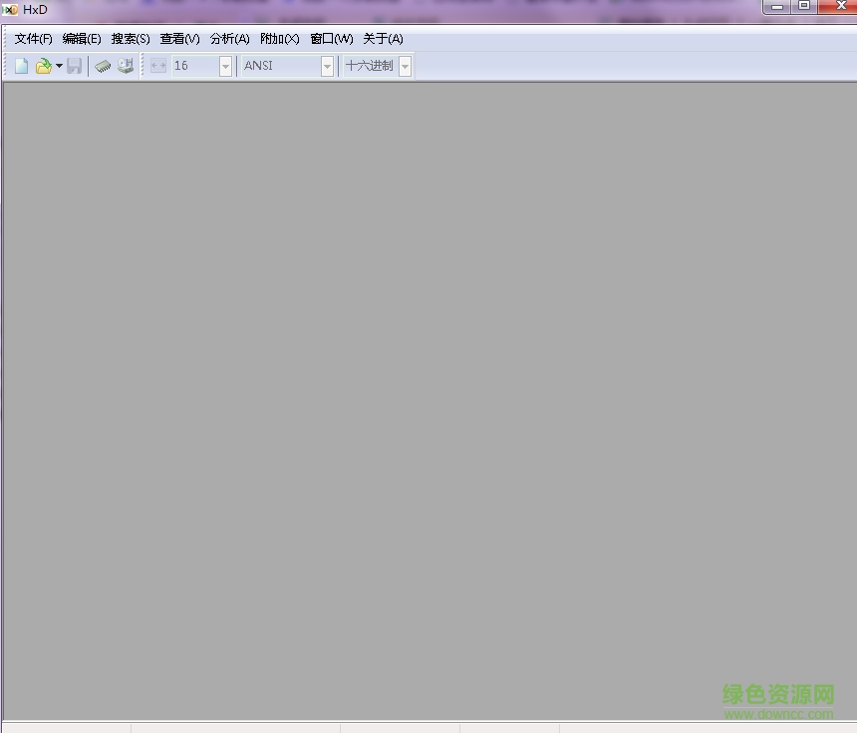Screen dimensions: 857x733
Task: Open the 十六进制 offset base dropdown
Action: point(405,65)
